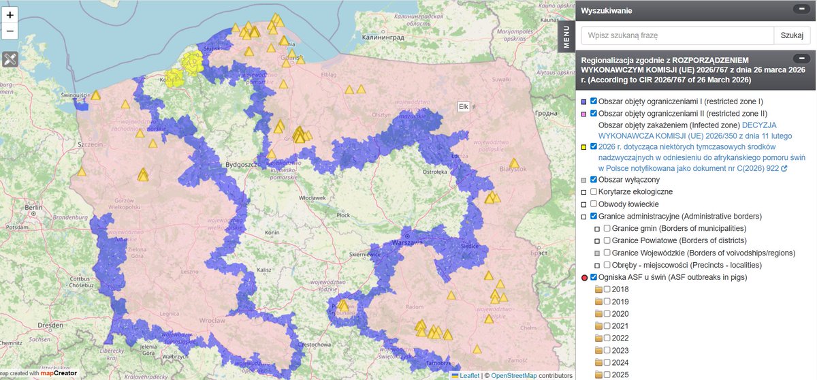The width and height of the screenshot is (817, 380).
Task: Click yellow swatch for infected zone
Action: [584, 146]
